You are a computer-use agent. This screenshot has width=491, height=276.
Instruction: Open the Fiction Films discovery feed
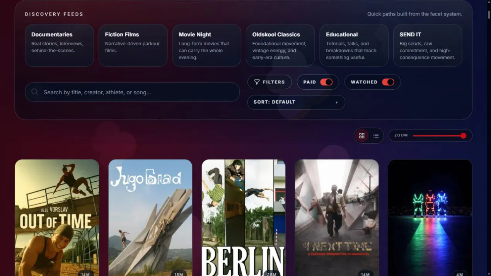(133, 45)
